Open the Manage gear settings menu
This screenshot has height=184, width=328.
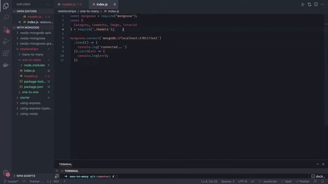(x=6, y=173)
